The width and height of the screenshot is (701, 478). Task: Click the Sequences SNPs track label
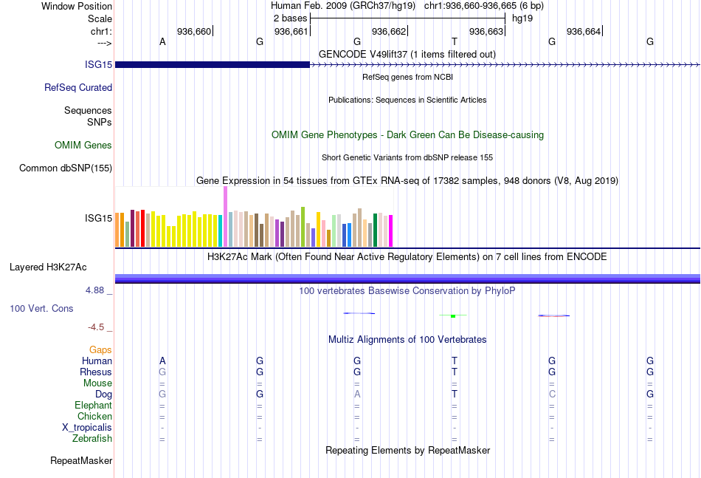(x=88, y=117)
